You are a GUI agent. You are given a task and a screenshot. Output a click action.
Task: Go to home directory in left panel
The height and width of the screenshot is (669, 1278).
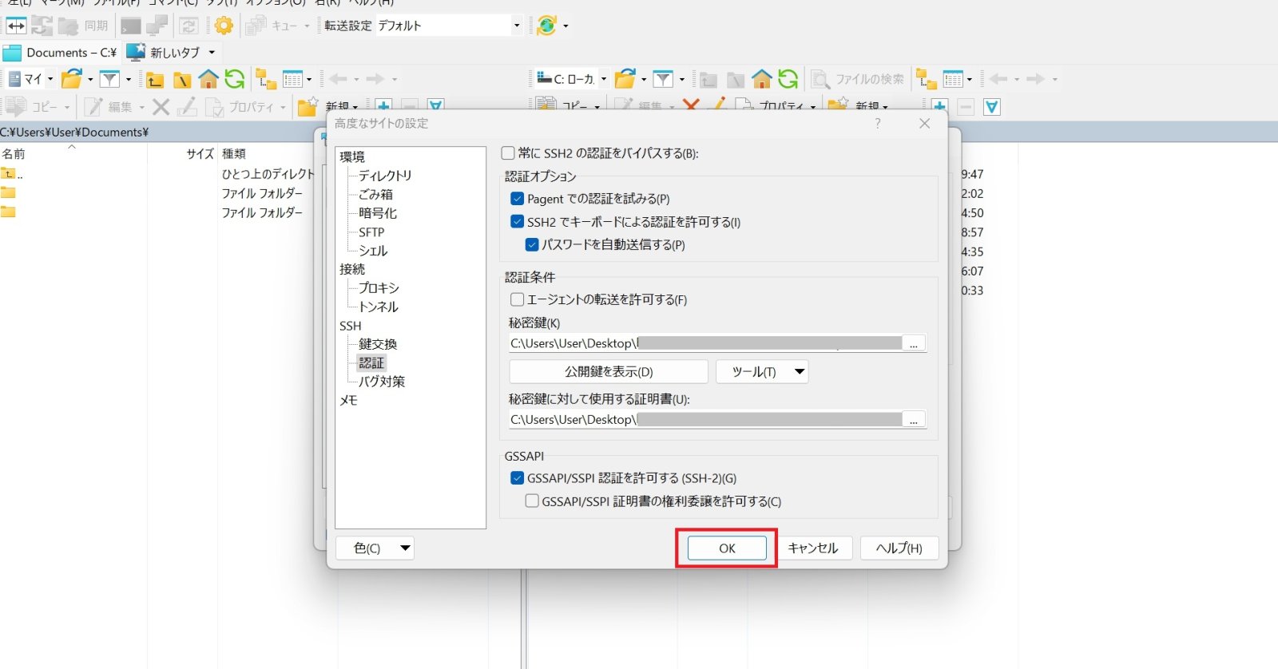[x=208, y=79]
